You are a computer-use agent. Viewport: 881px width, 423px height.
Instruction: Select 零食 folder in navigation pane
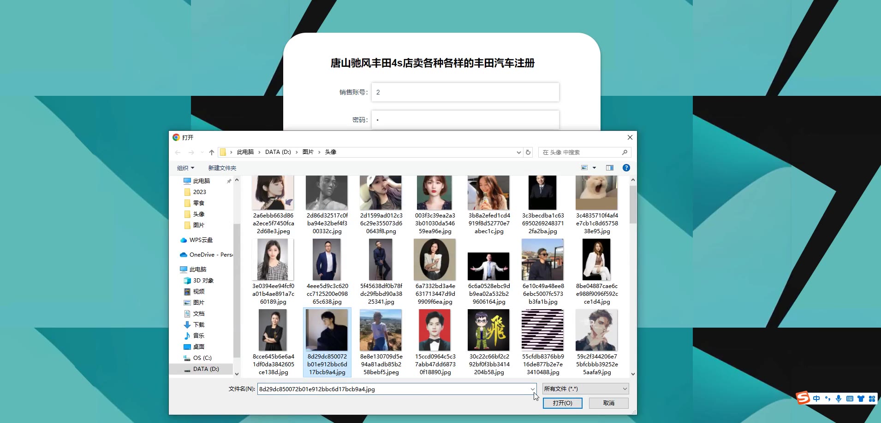tap(199, 203)
